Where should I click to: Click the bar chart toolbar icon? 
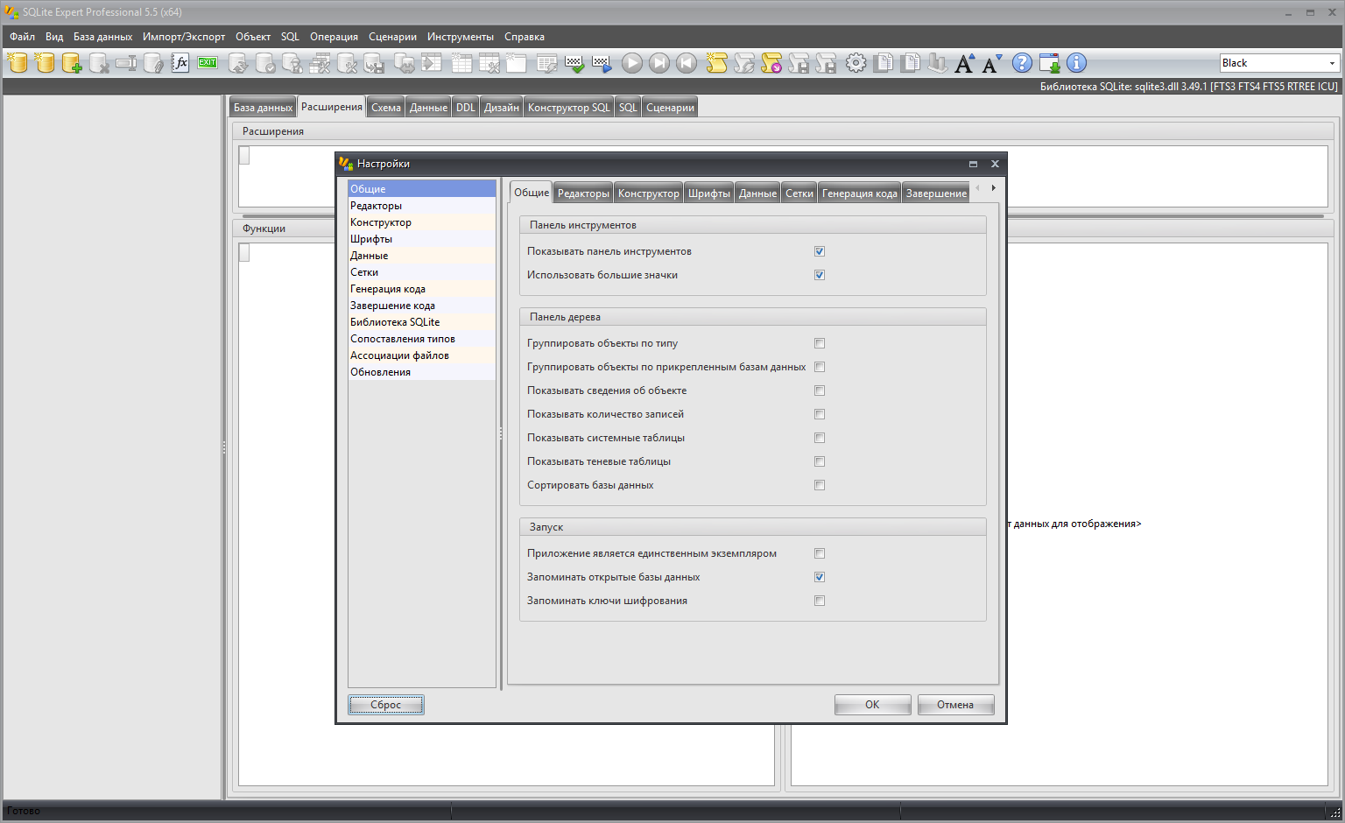[938, 63]
